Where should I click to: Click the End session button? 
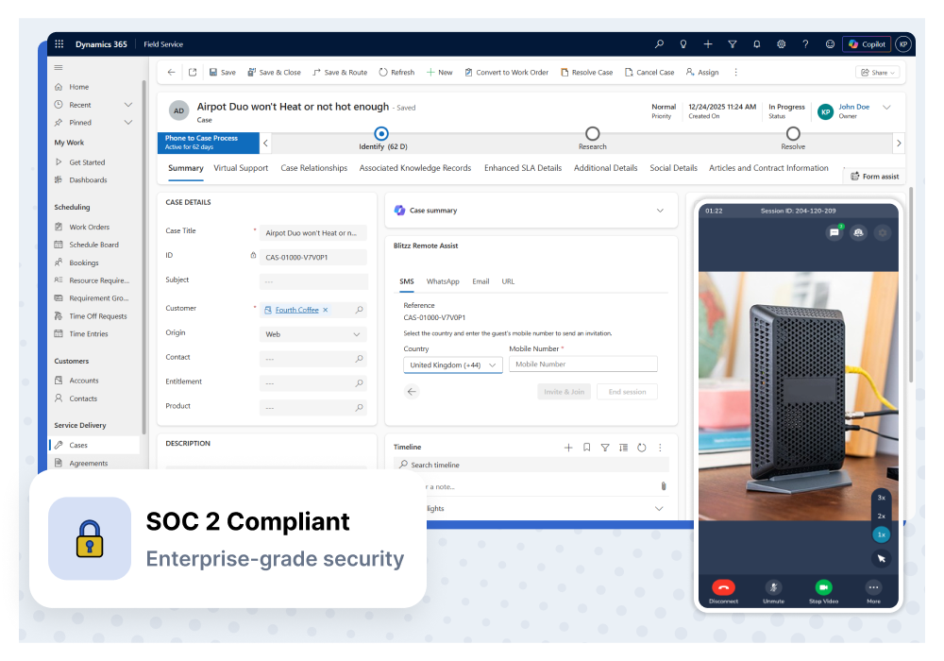click(x=627, y=392)
